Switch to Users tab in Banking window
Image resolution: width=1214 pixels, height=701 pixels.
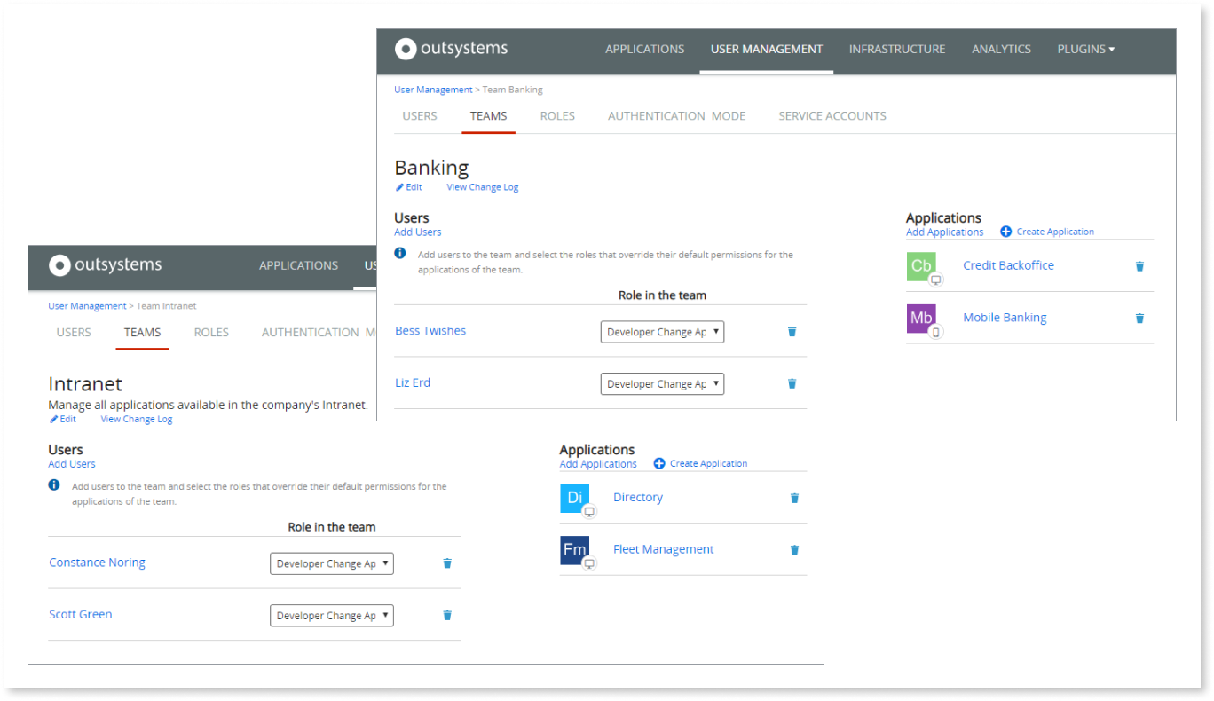(x=420, y=116)
